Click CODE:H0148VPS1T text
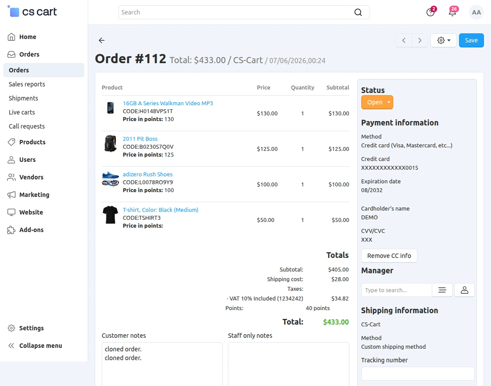Screen dimensions: 491x386 click(147, 111)
